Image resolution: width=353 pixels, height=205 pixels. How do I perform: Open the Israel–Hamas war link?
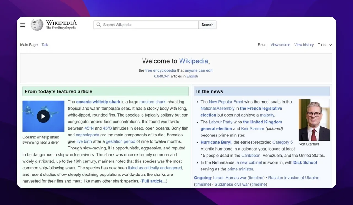[x=230, y=178]
